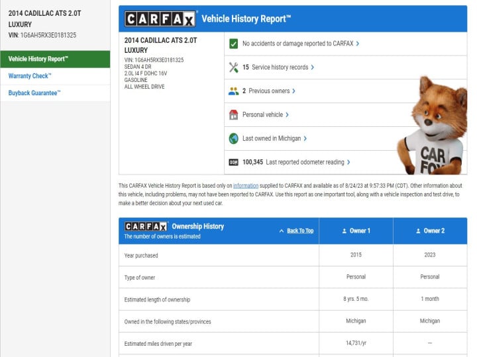Open 'No accidents or damage reported to CARFAX'

(297, 44)
